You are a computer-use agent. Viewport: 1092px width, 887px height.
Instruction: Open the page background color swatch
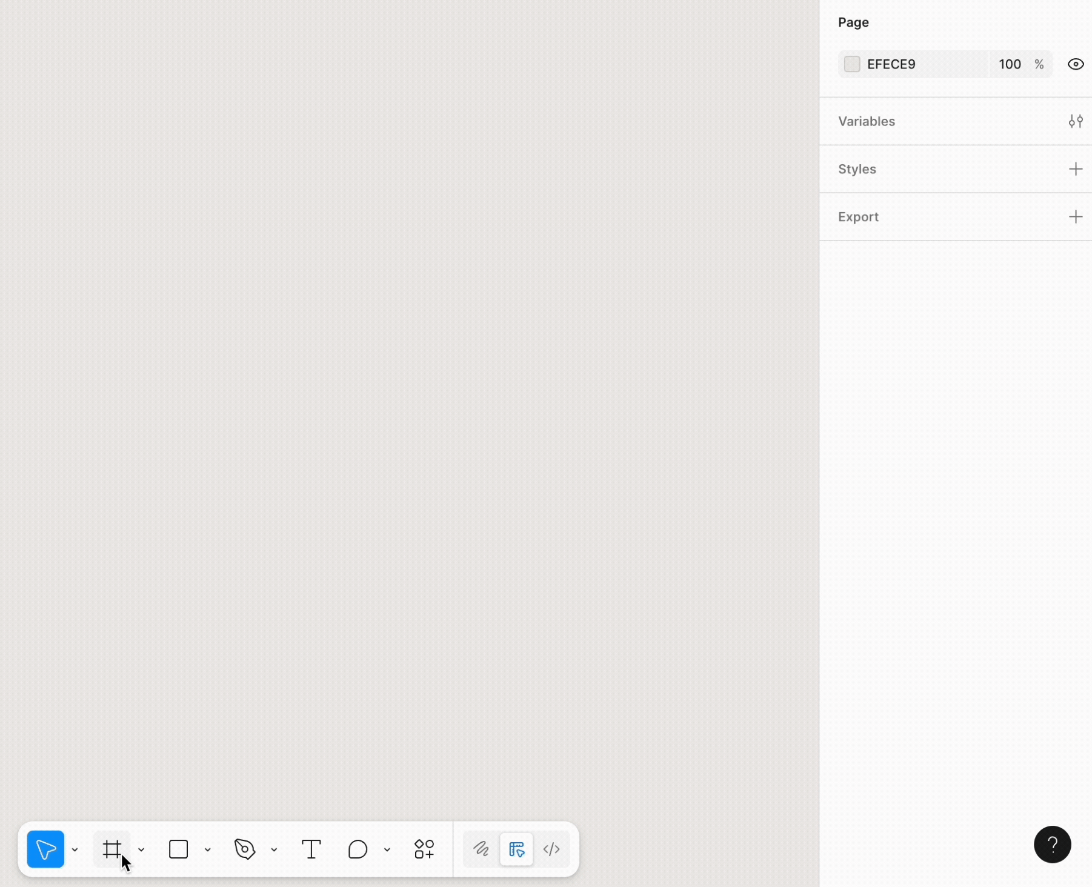(852, 64)
